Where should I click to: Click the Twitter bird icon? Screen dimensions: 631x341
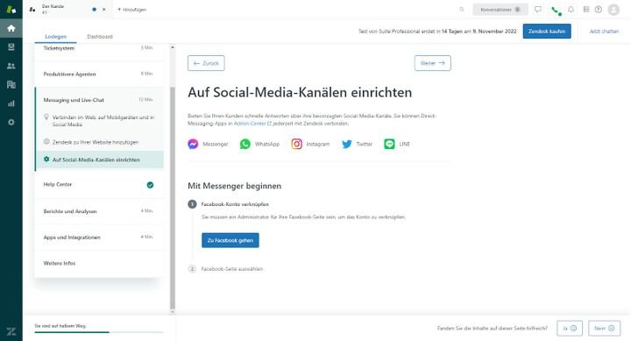tap(347, 144)
